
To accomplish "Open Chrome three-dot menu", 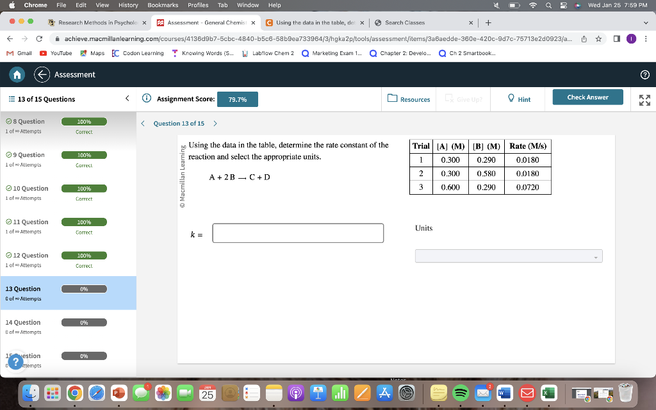I will pos(646,38).
